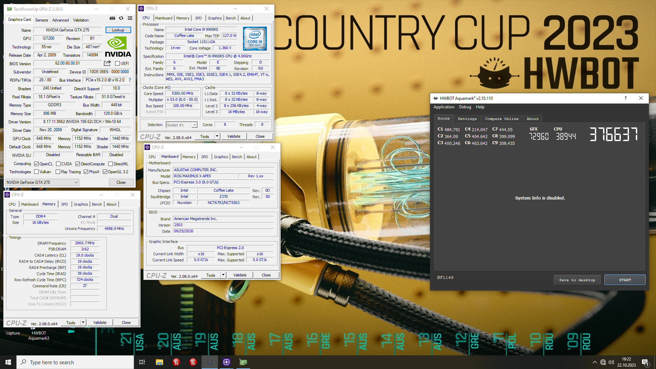
Task: Click the BIOS export share icon
Action: click(107, 63)
